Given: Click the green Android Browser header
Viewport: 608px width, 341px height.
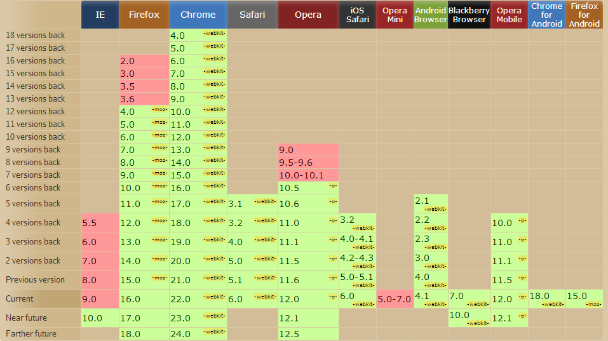Looking at the screenshot, I should 430,15.
